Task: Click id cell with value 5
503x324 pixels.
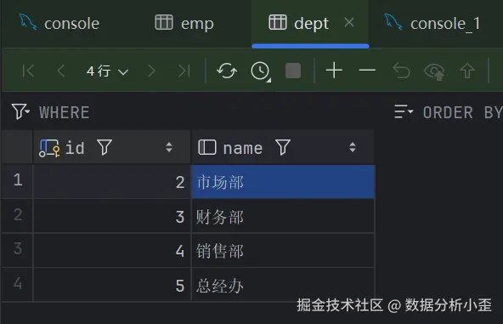Action: [112, 285]
